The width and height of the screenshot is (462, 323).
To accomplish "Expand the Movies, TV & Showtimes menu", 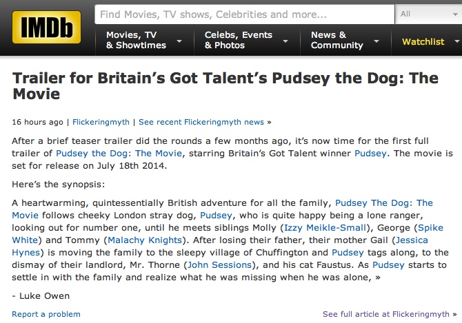I will click(x=144, y=40).
